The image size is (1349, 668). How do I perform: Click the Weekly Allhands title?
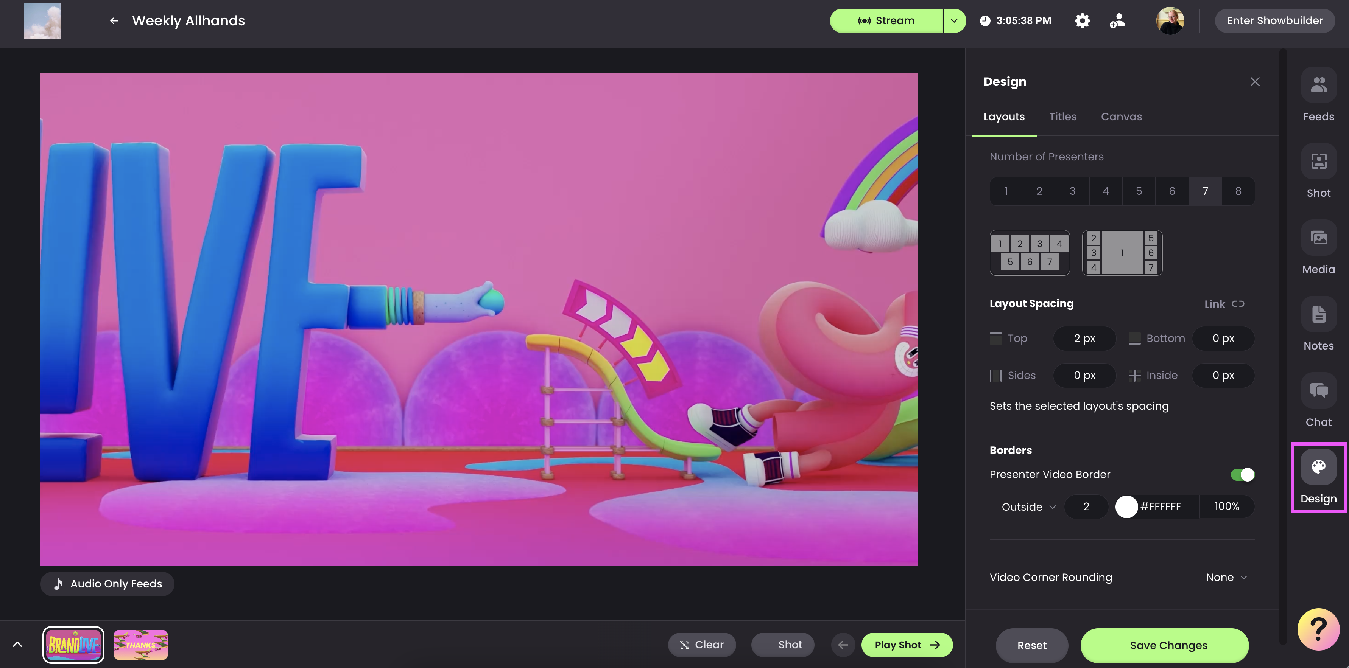point(188,21)
